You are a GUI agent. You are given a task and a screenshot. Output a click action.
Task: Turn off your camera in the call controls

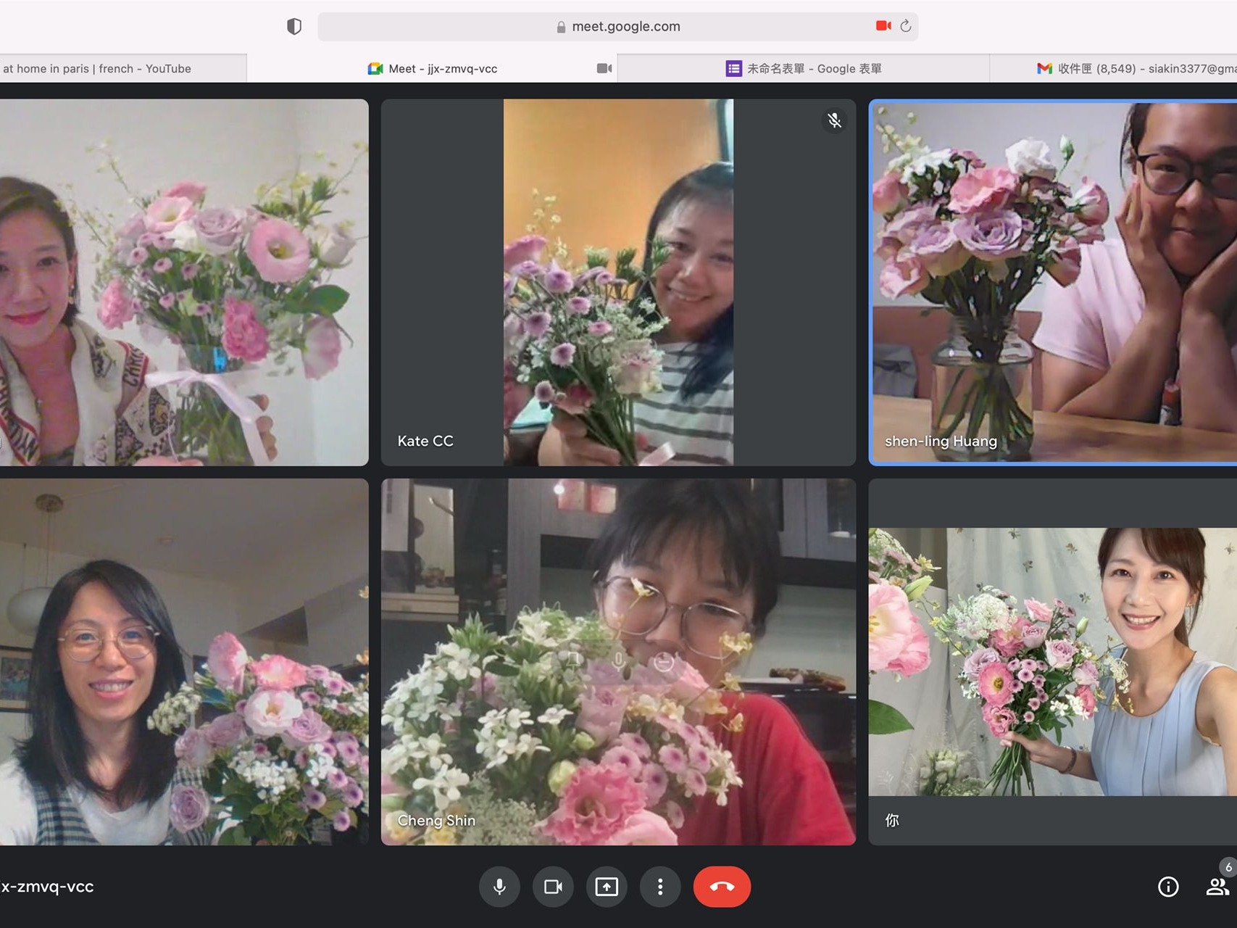[553, 886]
